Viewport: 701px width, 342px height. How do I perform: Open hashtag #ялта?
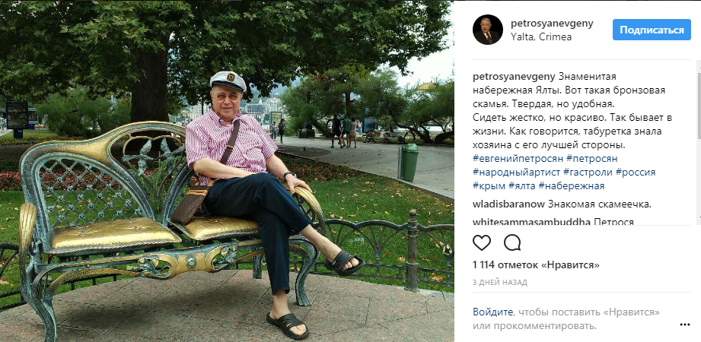522,185
